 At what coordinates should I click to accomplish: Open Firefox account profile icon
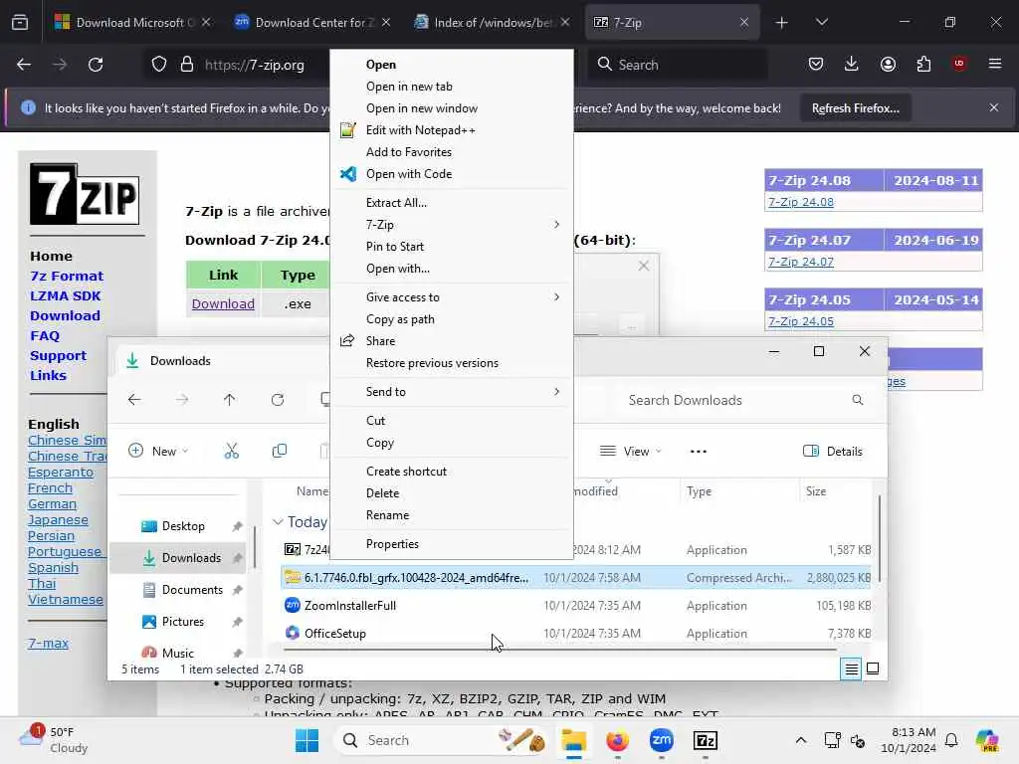[888, 64]
